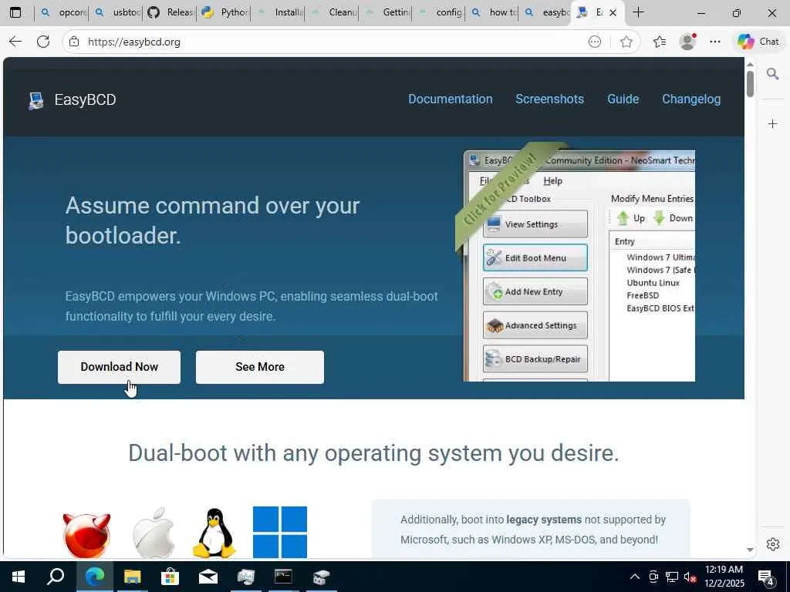Open the tab actions menu icon
Image resolution: width=790 pixels, height=592 pixels.
click(15, 12)
